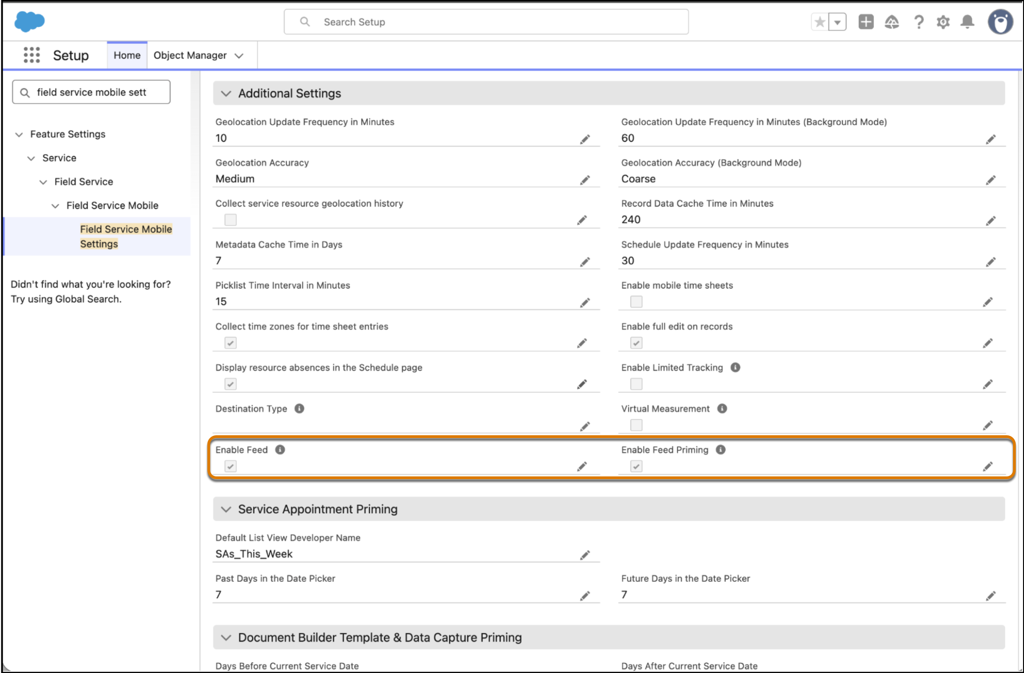Click the Search Setup field
Image resolution: width=1024 pixels, height=673 pixels.
click(x=486, y=22)
